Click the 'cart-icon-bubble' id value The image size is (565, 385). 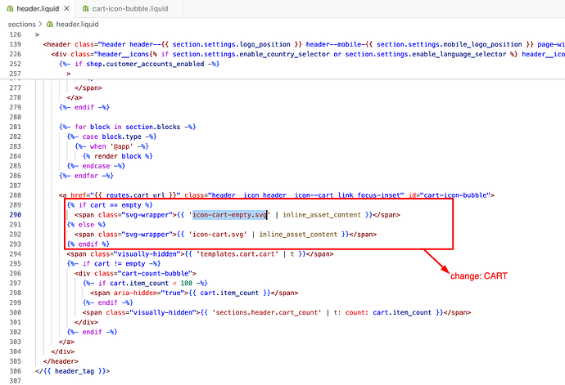(x=455, y=195)
